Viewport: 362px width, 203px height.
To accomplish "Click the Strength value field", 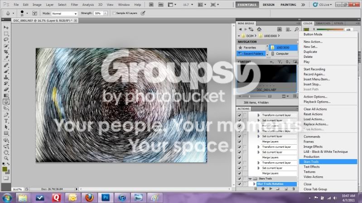I will coord(99,14).
